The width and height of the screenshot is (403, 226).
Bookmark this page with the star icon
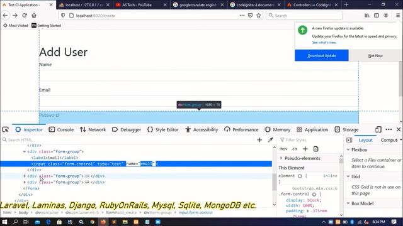point(259,15)
